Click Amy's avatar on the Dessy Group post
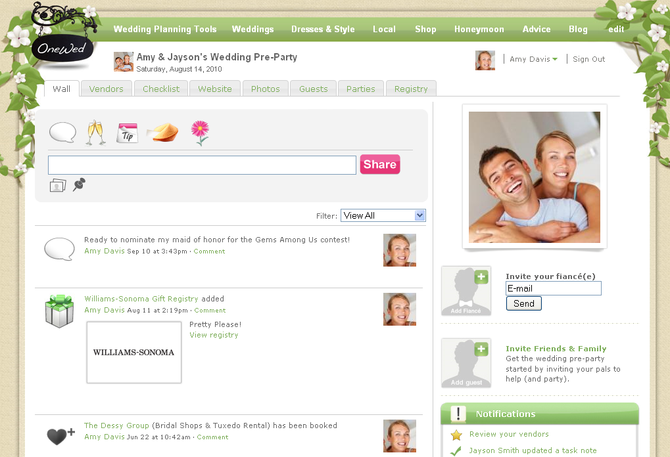Screen dimensions: 670x457 tap(400, 436)
